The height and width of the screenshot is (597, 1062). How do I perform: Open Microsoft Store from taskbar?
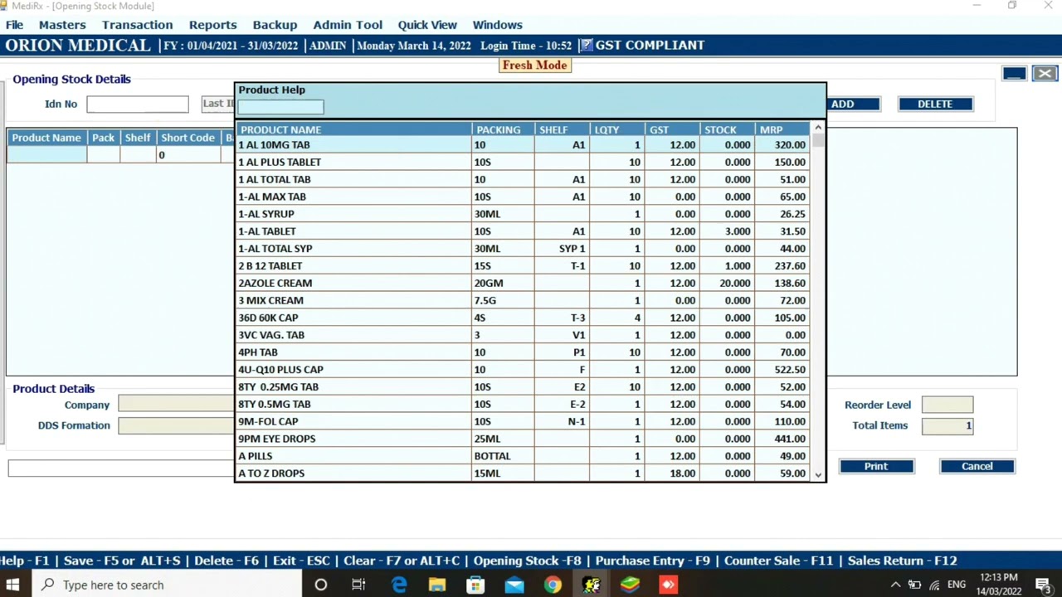point(475,585)
